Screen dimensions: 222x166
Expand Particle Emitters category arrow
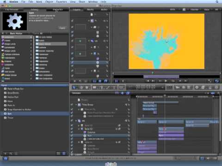(x=31, y=54)
